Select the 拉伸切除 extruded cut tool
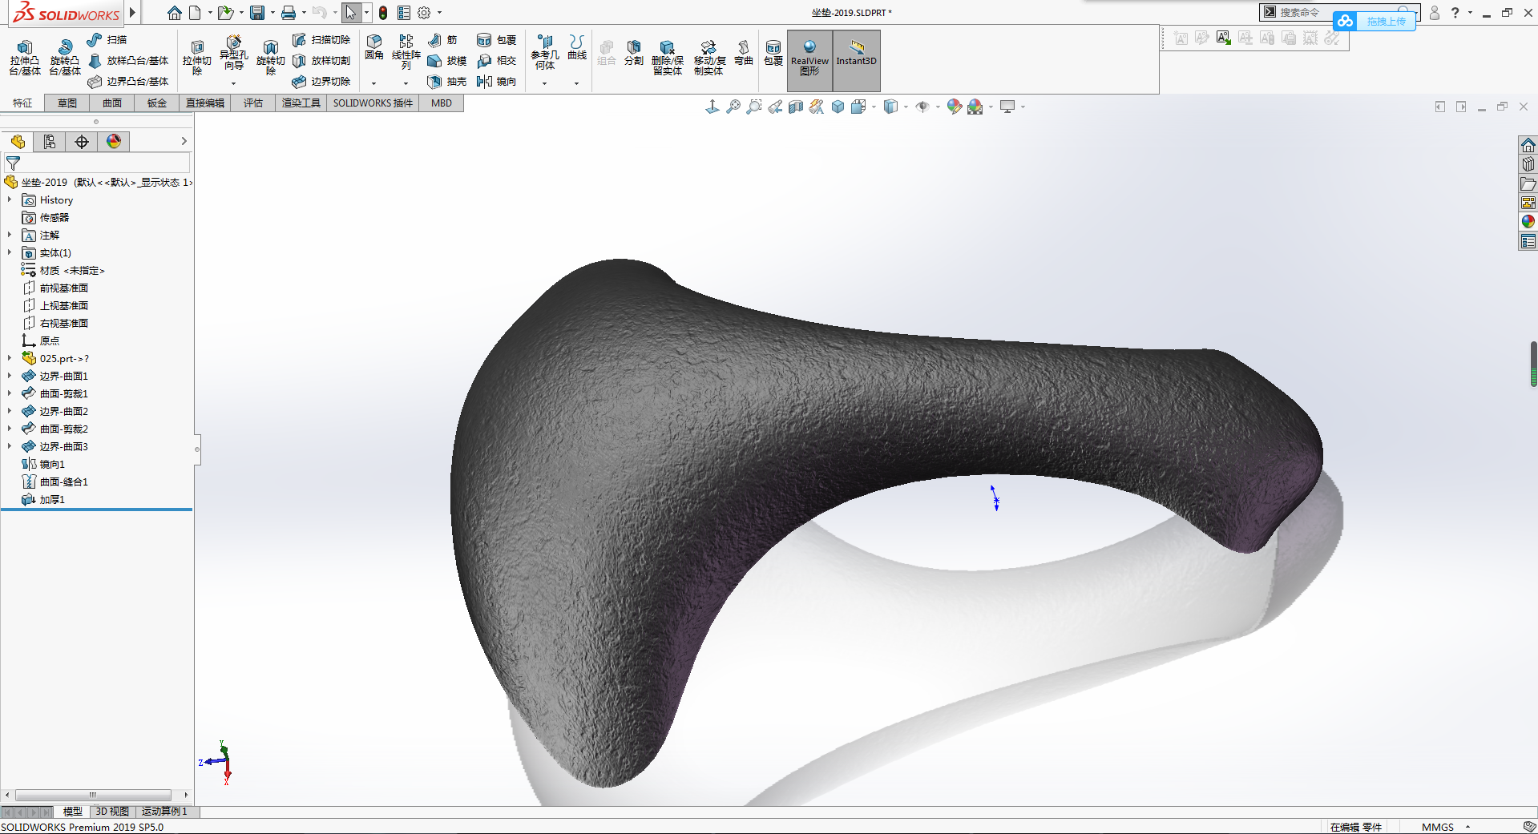 [x=196, y=58]
